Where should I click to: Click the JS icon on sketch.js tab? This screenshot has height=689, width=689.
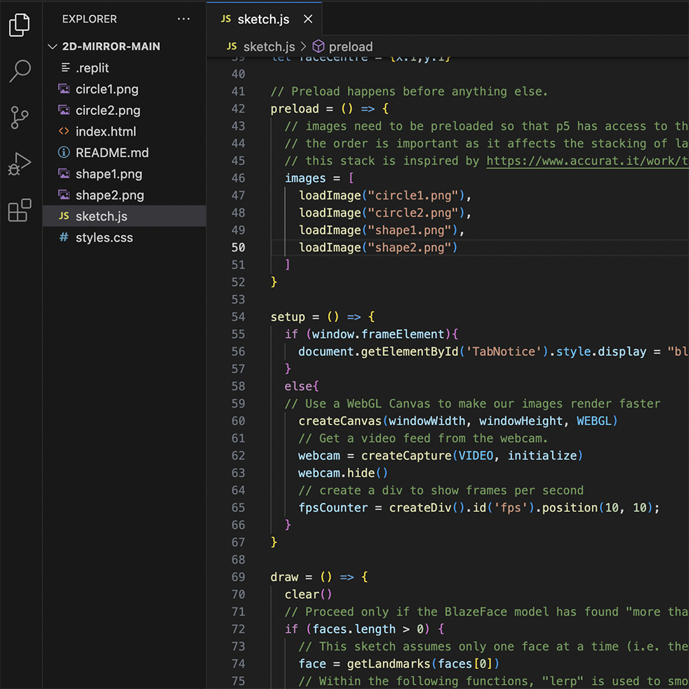[226, 19]
